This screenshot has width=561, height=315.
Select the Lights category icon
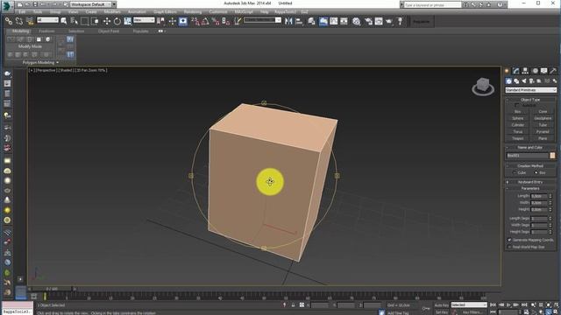524,81
